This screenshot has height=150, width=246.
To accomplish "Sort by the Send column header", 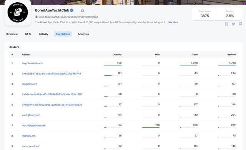I will (x=195, y=55).
